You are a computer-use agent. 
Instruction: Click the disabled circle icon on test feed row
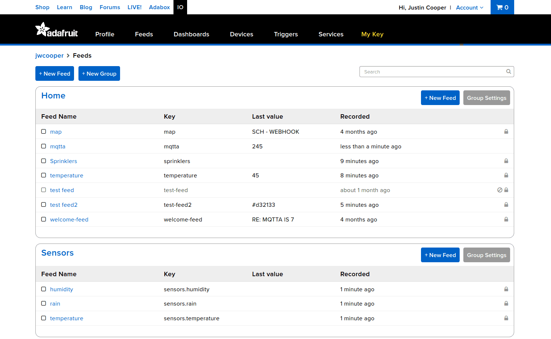(x=500, y=190)
